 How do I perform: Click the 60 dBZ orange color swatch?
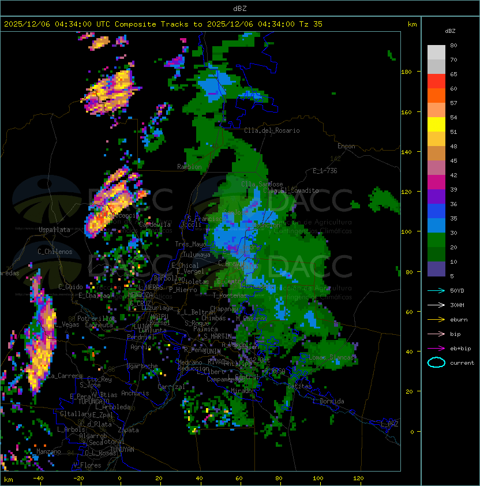pyautogui.click(x=436, y=95)
